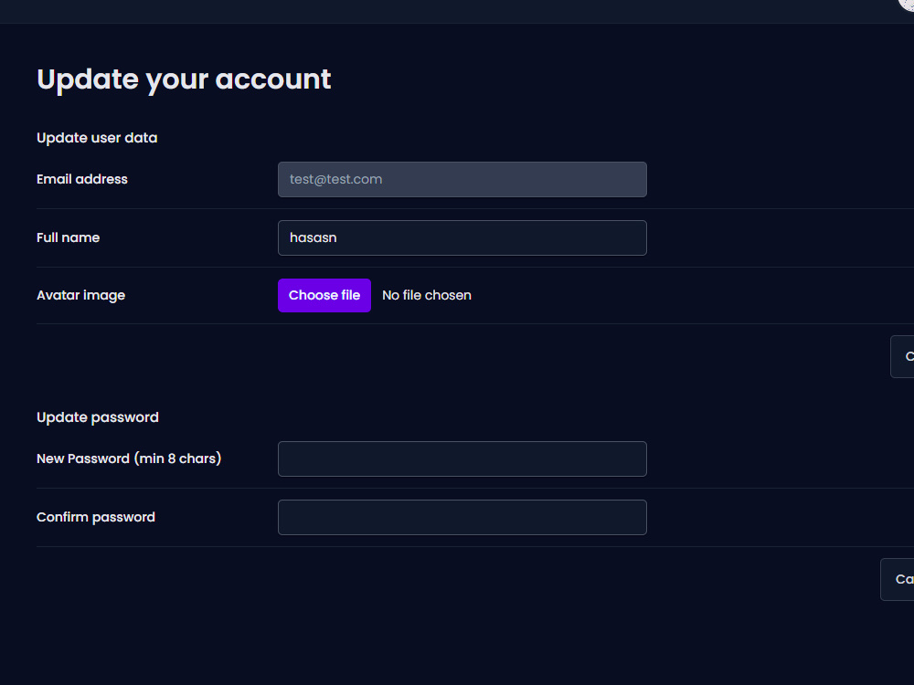Click the 'New Password (min 8 chars)' label
The height and width of the screenshot is (685, 914).
pyautogui.click(x=129, y=459)
